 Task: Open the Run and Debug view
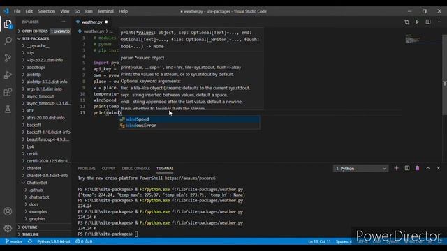tap(8, 75)
